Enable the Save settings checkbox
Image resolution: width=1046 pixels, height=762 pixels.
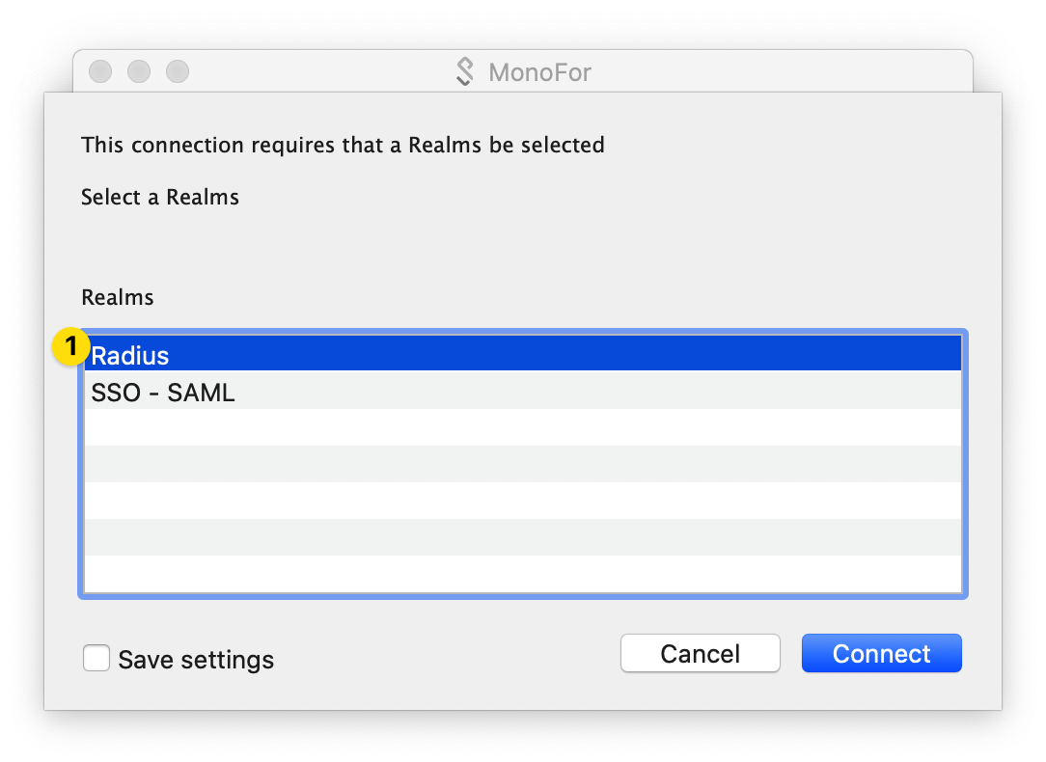96,658
